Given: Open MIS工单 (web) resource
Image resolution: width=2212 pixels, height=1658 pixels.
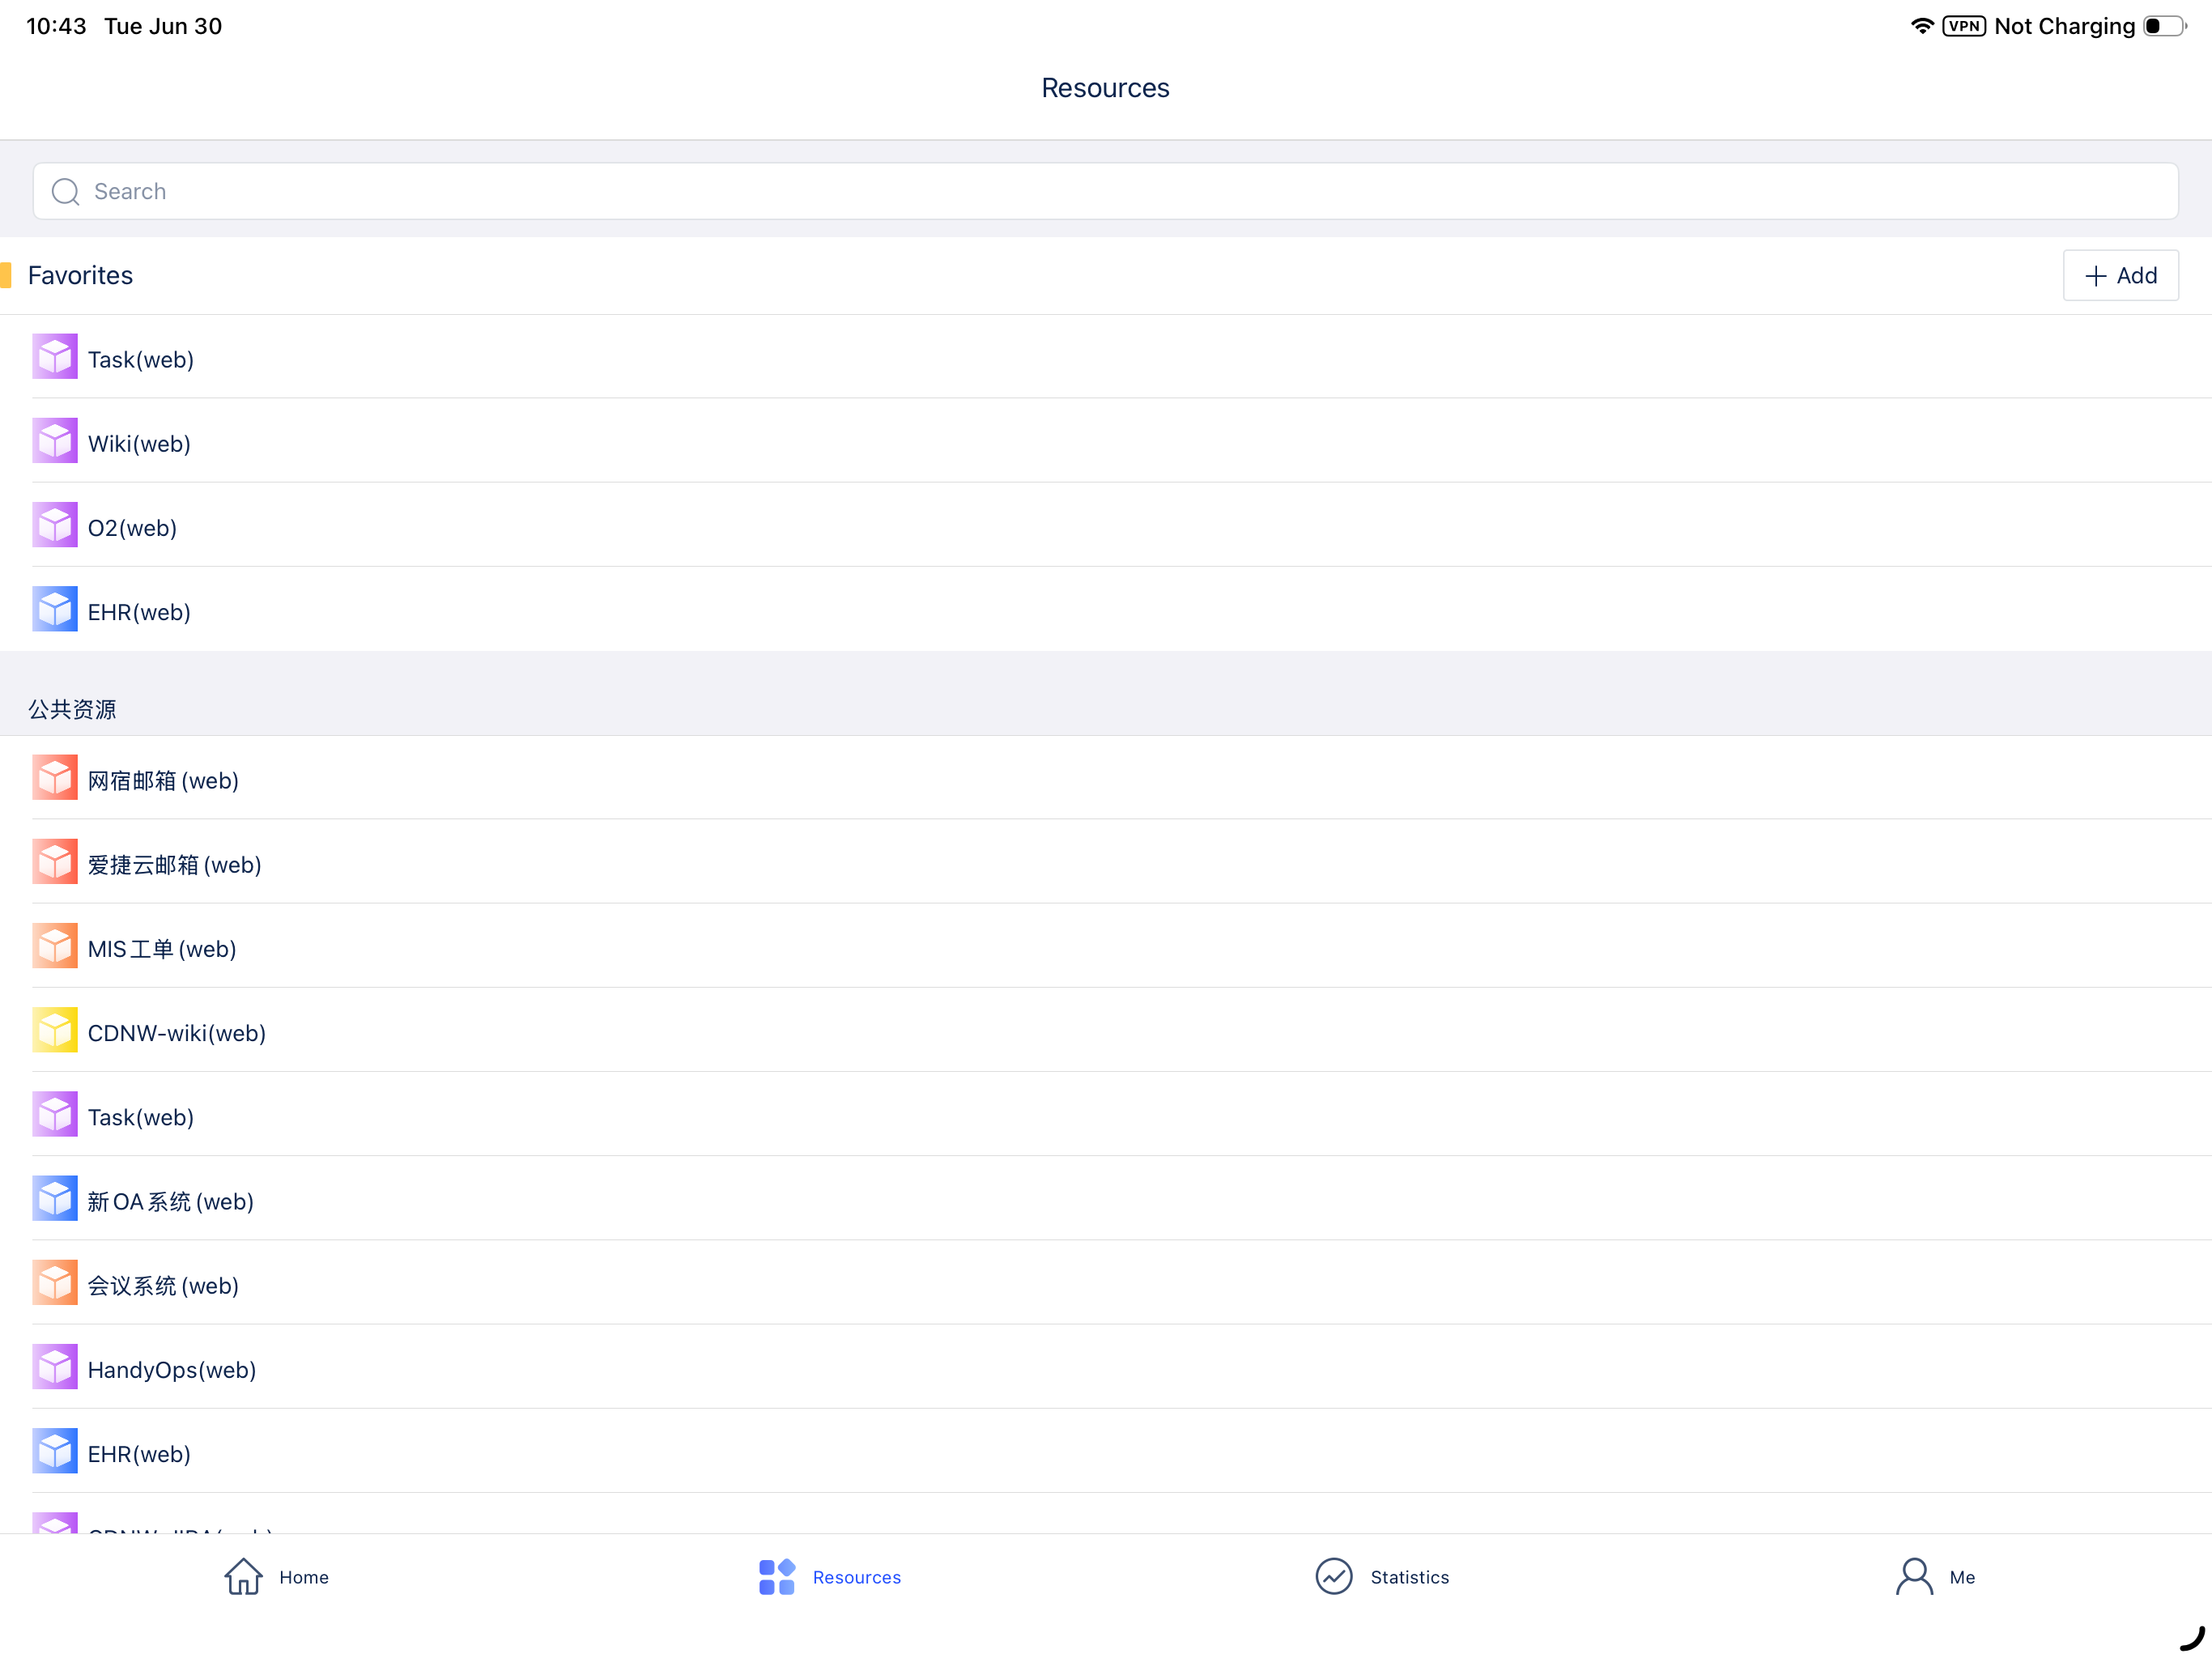Looking at the screenshot, I should tap(1106, 946).
